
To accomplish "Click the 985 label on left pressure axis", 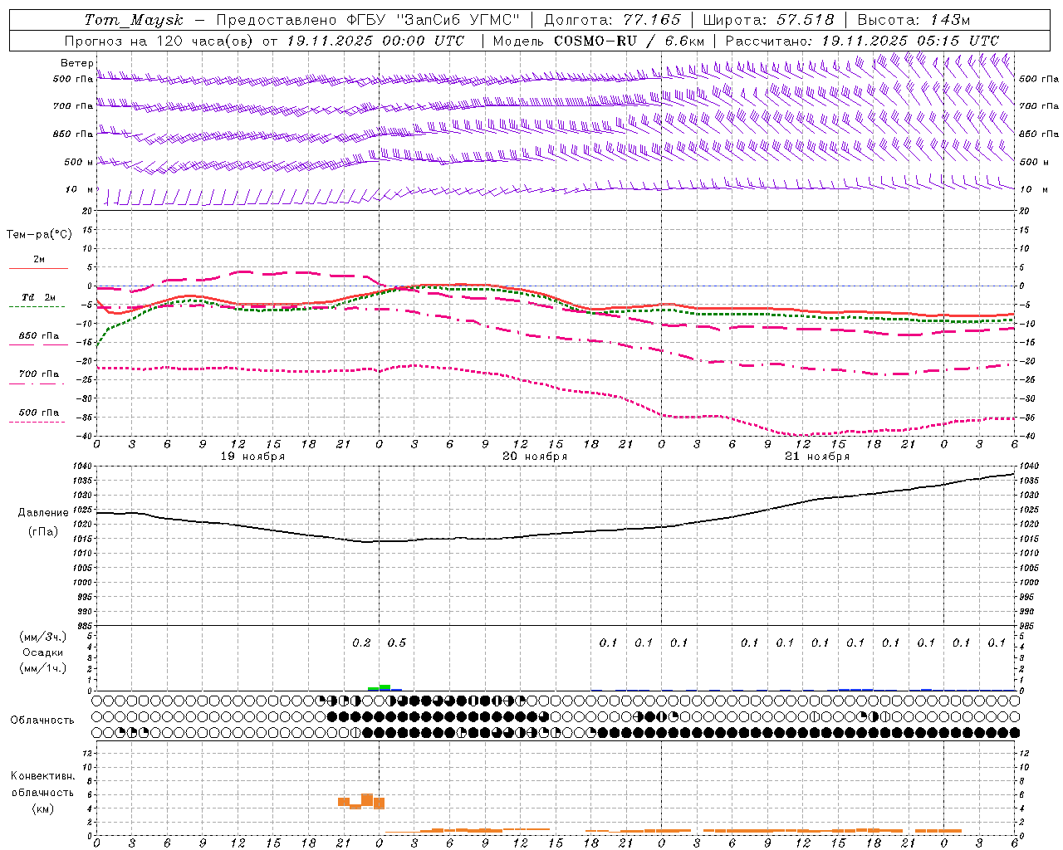I will [86, 626].
